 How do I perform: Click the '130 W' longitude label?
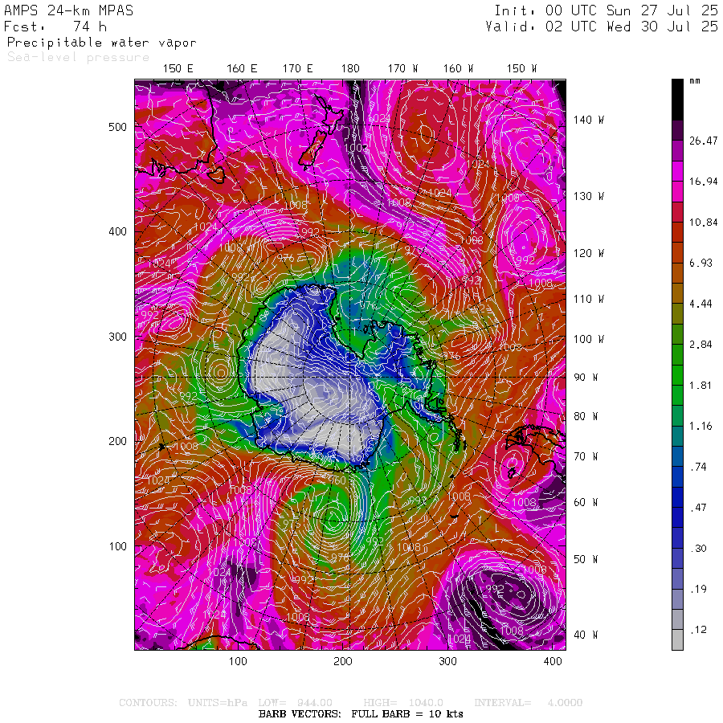(588, 196)
